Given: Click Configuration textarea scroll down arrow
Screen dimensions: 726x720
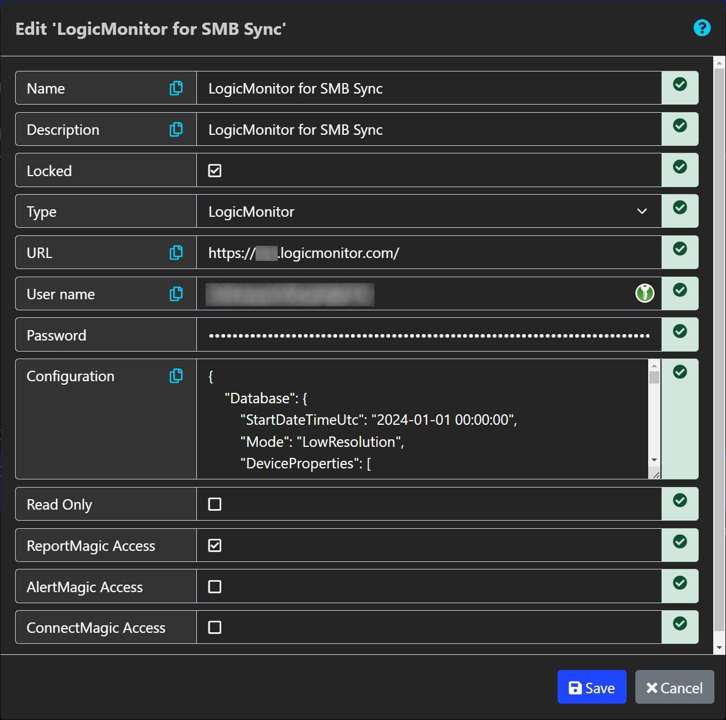Looking at the screenshot, I should [x=655, y=460].
